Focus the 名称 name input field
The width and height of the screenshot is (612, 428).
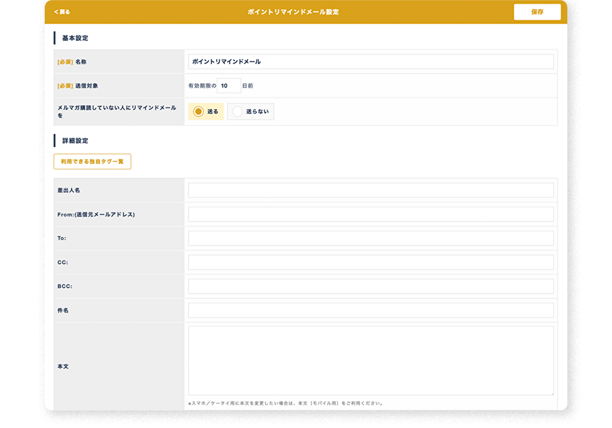point(371,62)
